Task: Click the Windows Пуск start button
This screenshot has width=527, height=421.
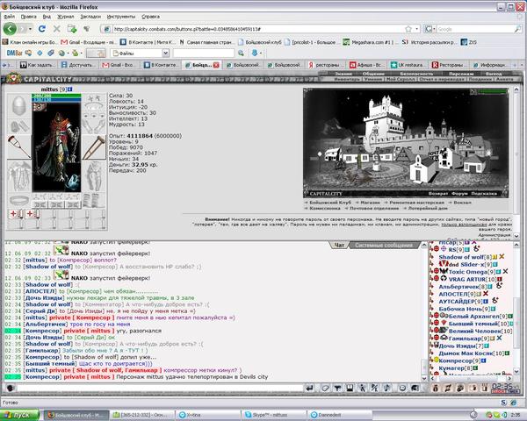Action: (x=20, y=415)
